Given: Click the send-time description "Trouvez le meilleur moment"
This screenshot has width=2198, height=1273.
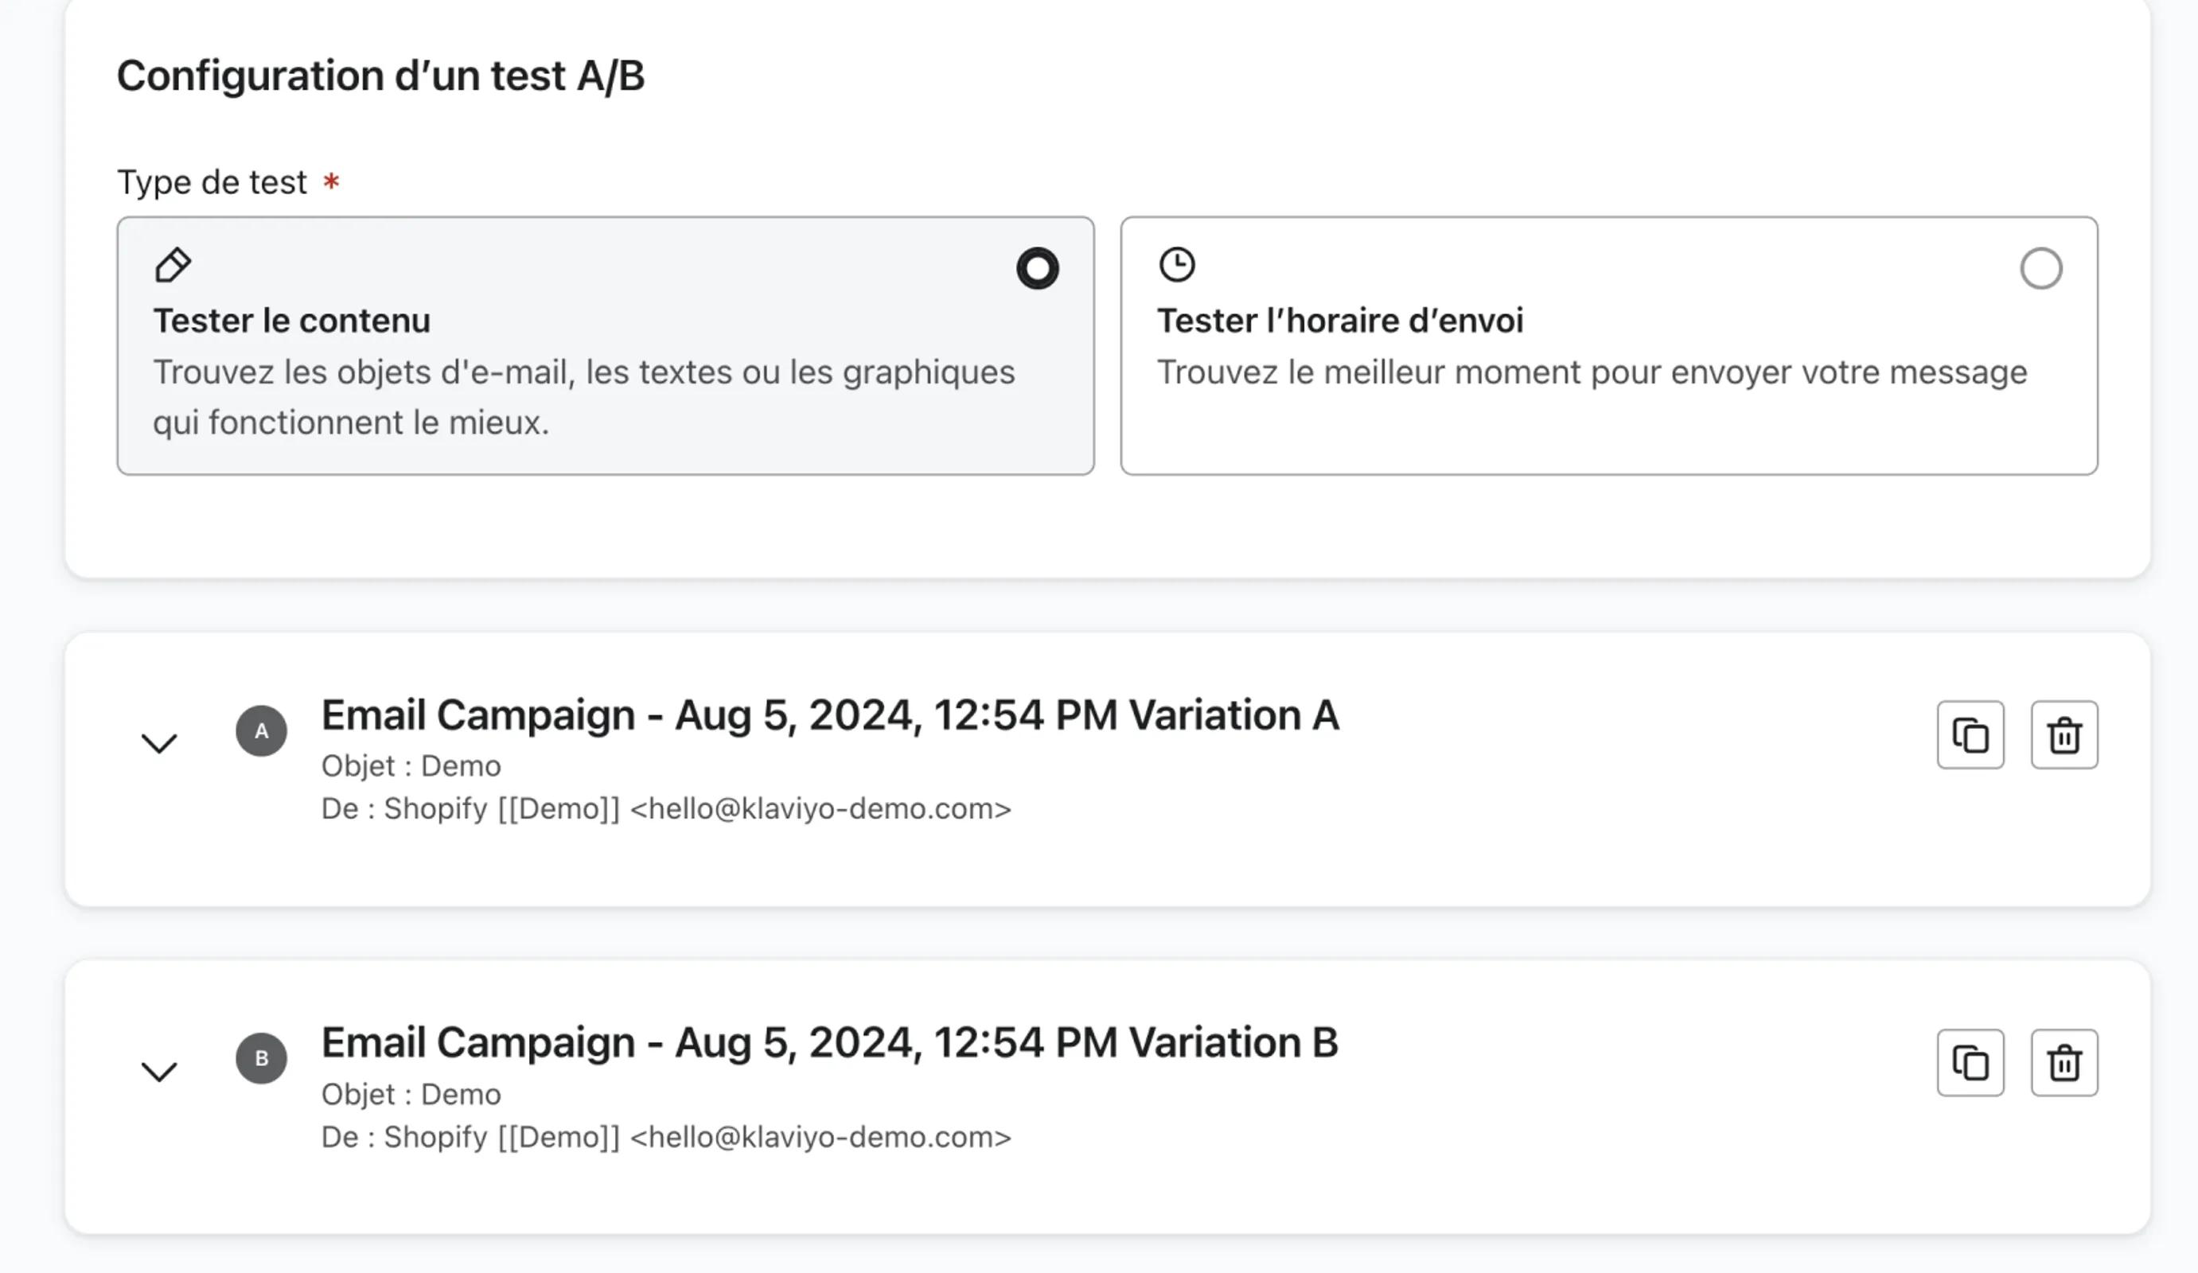Looking at the screenshot, I should [x=1591, y=372].
